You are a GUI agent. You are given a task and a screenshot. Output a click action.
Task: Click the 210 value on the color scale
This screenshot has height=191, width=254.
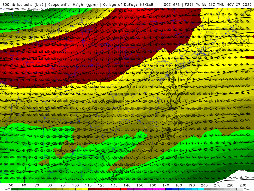[x=217, y=185]
